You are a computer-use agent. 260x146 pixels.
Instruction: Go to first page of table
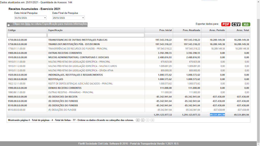click(138, 120)
